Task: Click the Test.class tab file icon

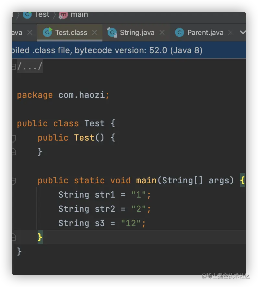Action: pos(47,32)
